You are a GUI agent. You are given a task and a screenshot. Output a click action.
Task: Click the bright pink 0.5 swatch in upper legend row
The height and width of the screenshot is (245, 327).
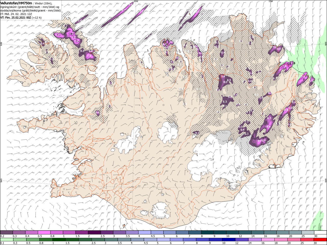(44, 232)
